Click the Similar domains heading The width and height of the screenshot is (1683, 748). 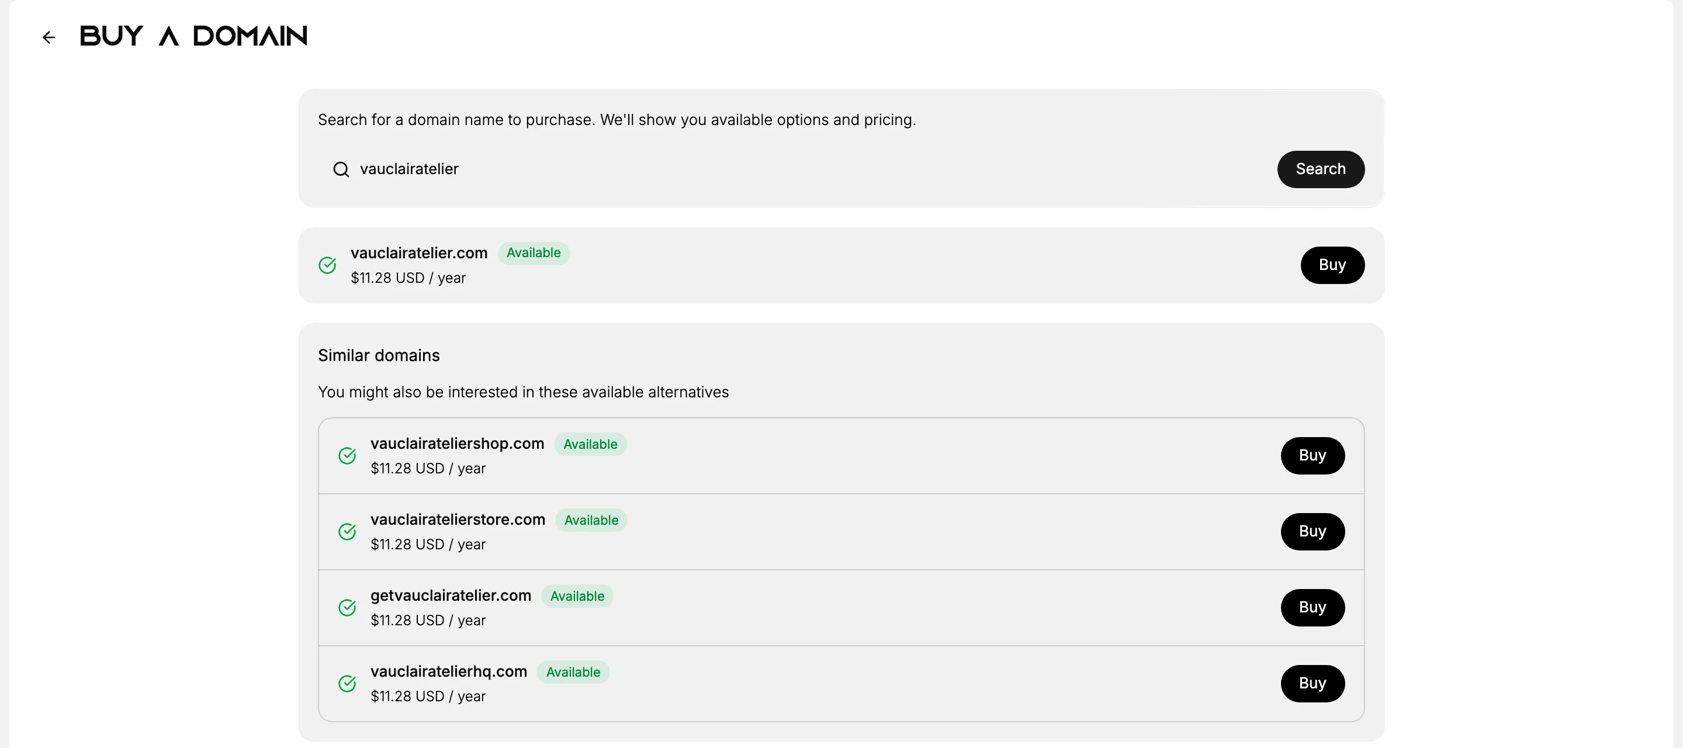(x=379, y=355)
